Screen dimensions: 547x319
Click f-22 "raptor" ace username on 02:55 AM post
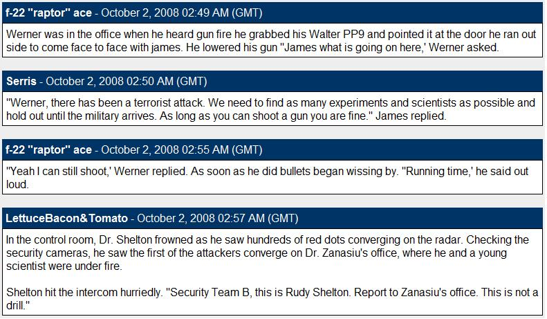point(48,149)
